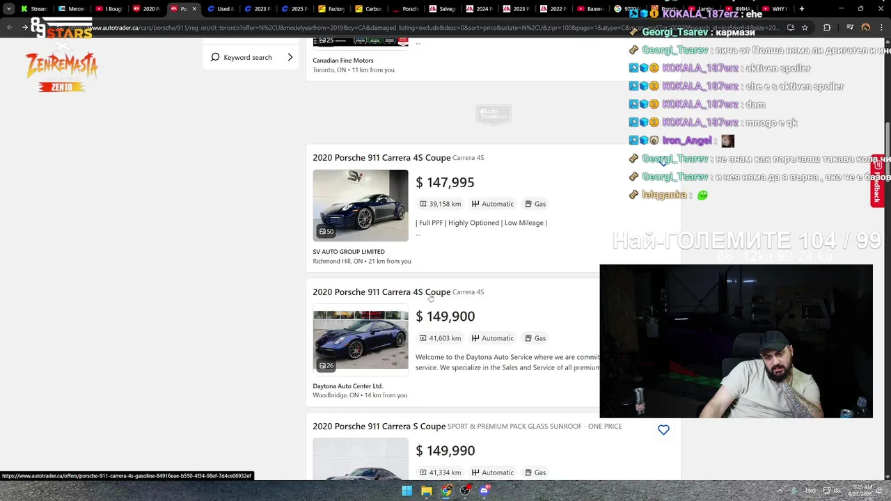The width and height of the screenshot is (891, 501).
Task: Click the Richmond Hill, ON location text
Action: [338, 261]
